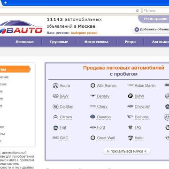Click Добавить объявление button
This screenshot has width=169, height=169.
click(151, 30)
